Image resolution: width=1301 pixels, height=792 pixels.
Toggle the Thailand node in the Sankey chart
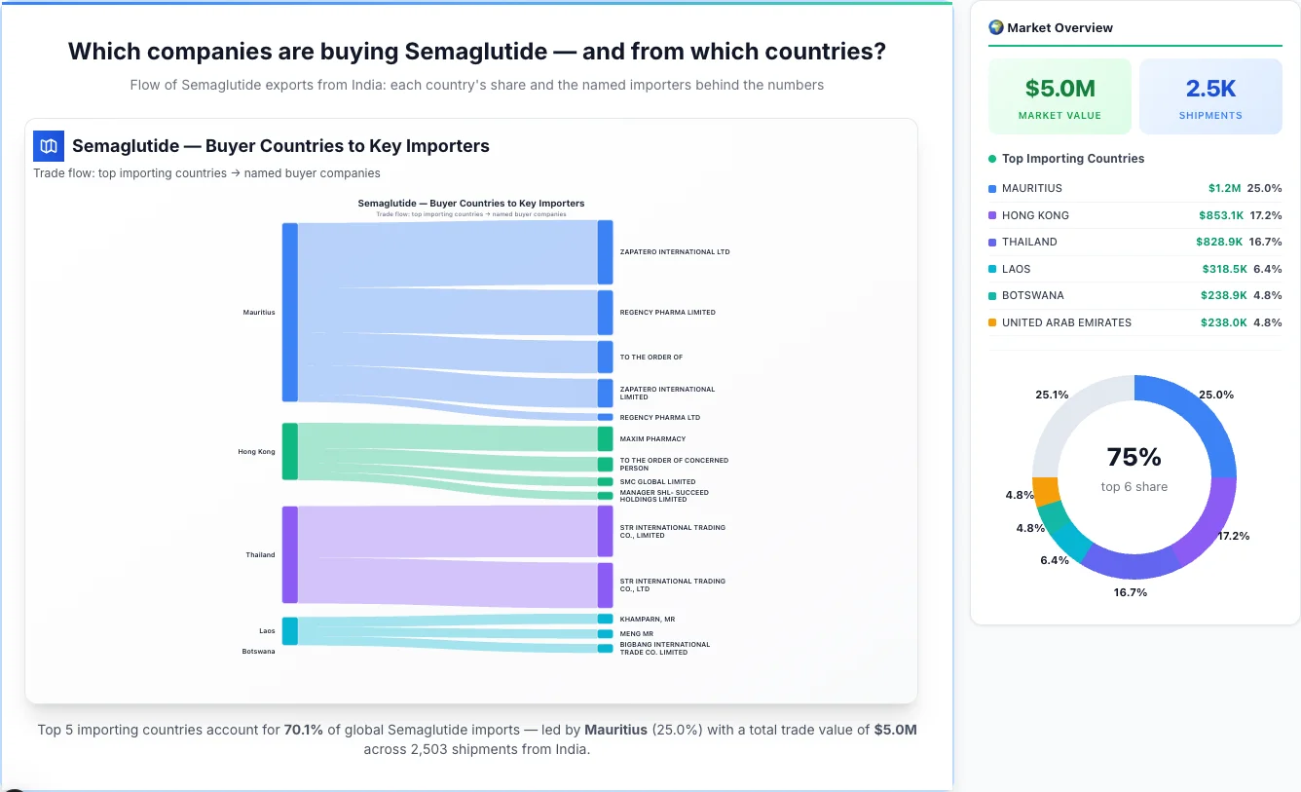click(x=288, y=554)
